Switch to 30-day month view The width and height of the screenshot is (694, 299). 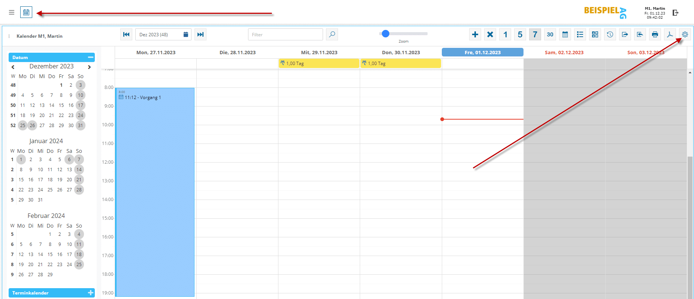[550, 34]
